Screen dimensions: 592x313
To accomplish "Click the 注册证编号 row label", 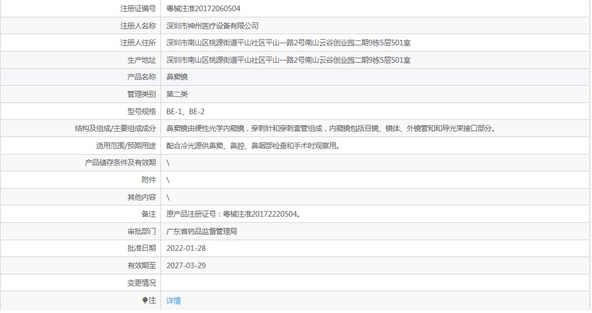I will 138,8.
